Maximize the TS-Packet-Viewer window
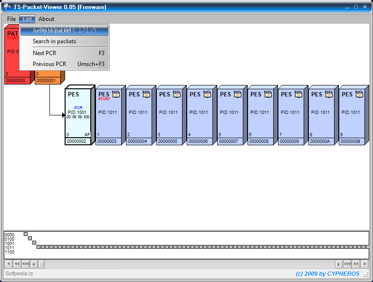The image size is (373, 282). pyautogui.click(x=356, y=7)
